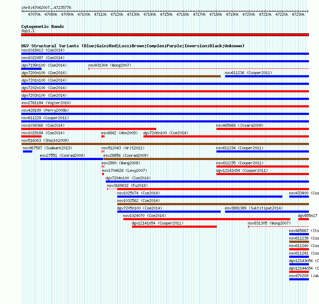
Task: Click nsv1024070 (Coe2014) label
Action: coord(144,216)
